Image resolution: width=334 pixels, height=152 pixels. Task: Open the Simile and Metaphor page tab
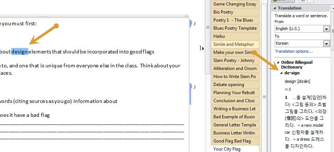pyautogui.click(x=233, y=44)
